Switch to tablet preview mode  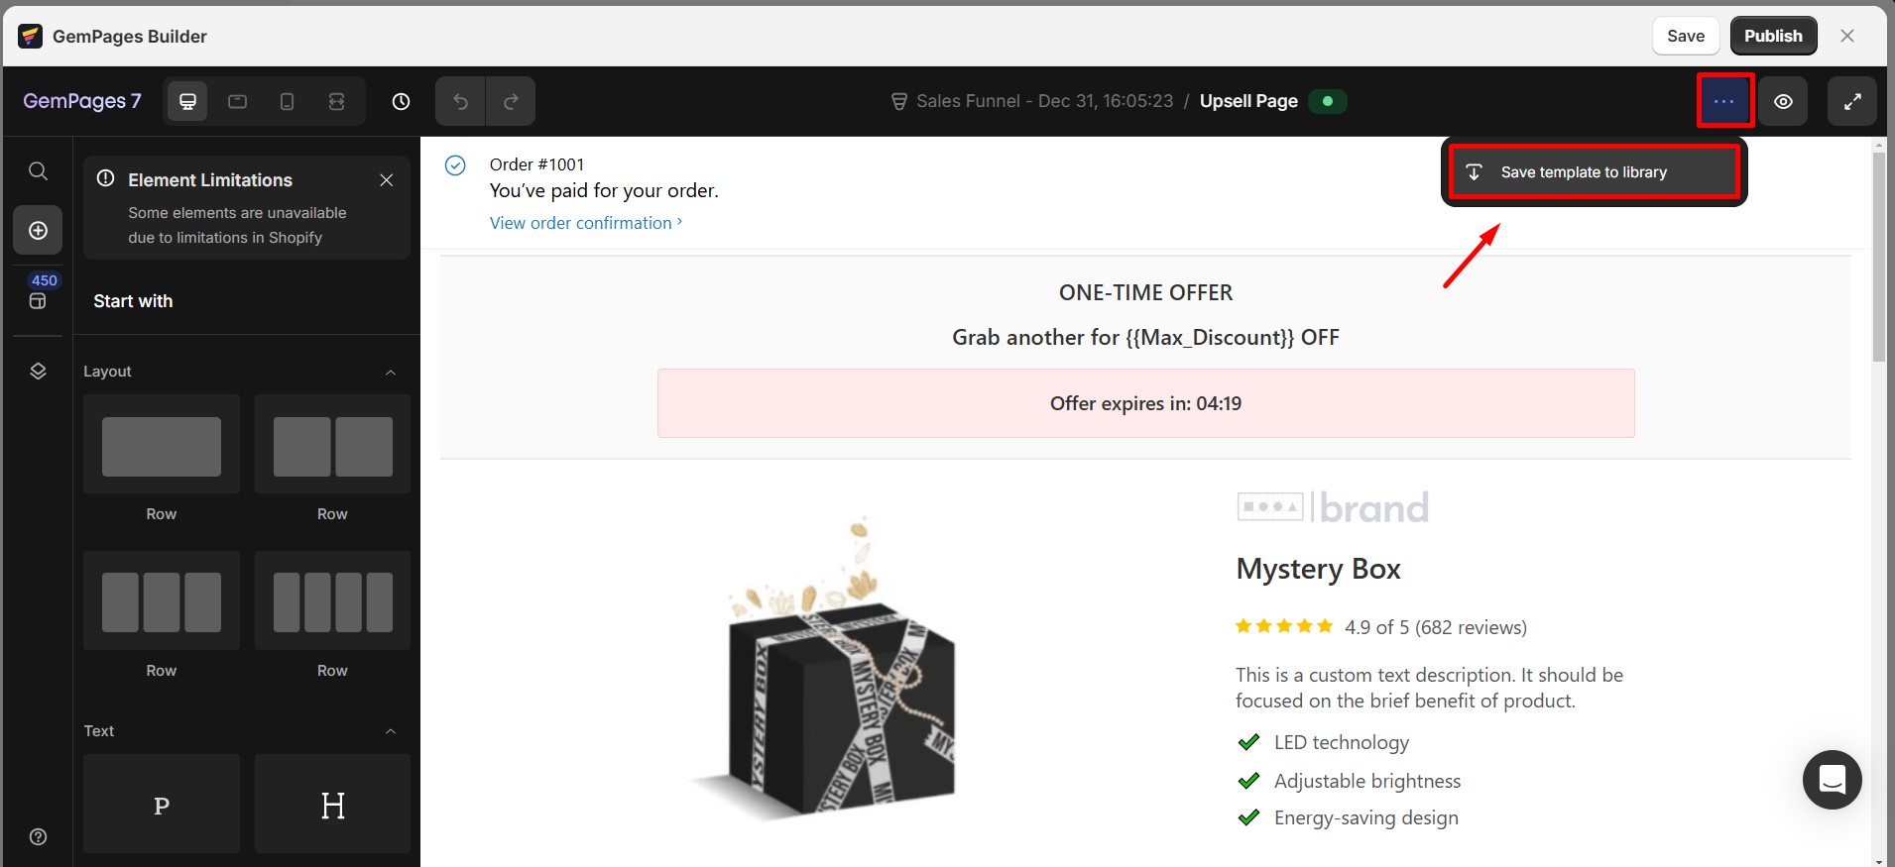point(237,100)
